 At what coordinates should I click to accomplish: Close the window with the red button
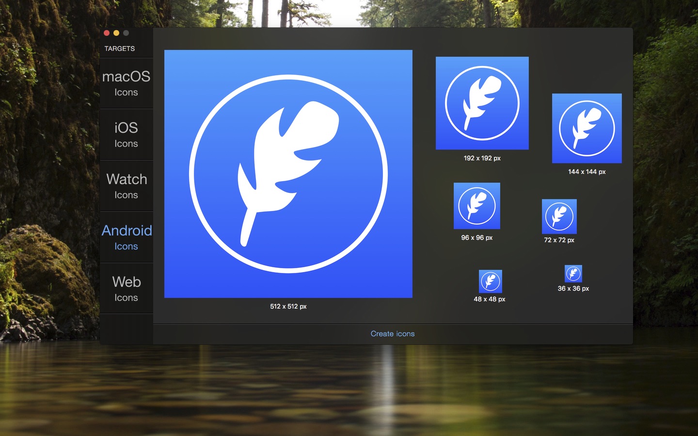pos(107,33)
